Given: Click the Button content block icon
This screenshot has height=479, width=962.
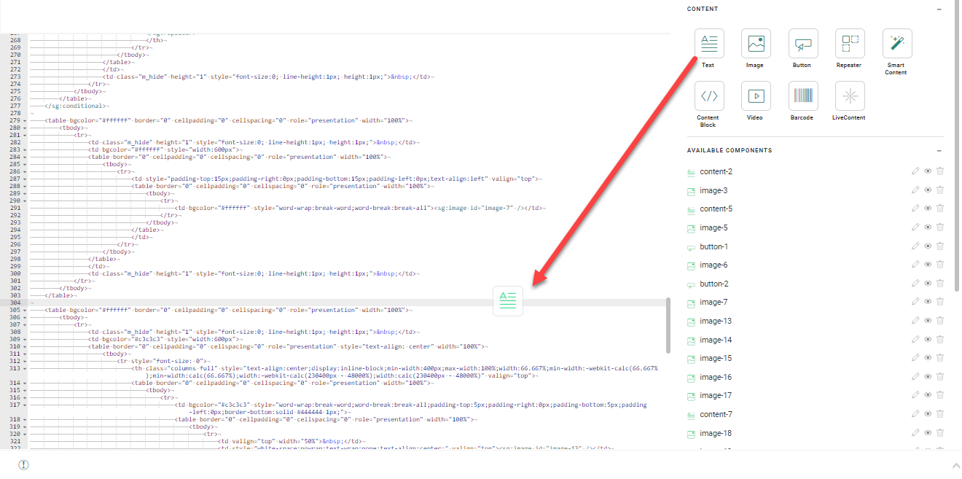Looking at the screenshot, I should point(802,44).
